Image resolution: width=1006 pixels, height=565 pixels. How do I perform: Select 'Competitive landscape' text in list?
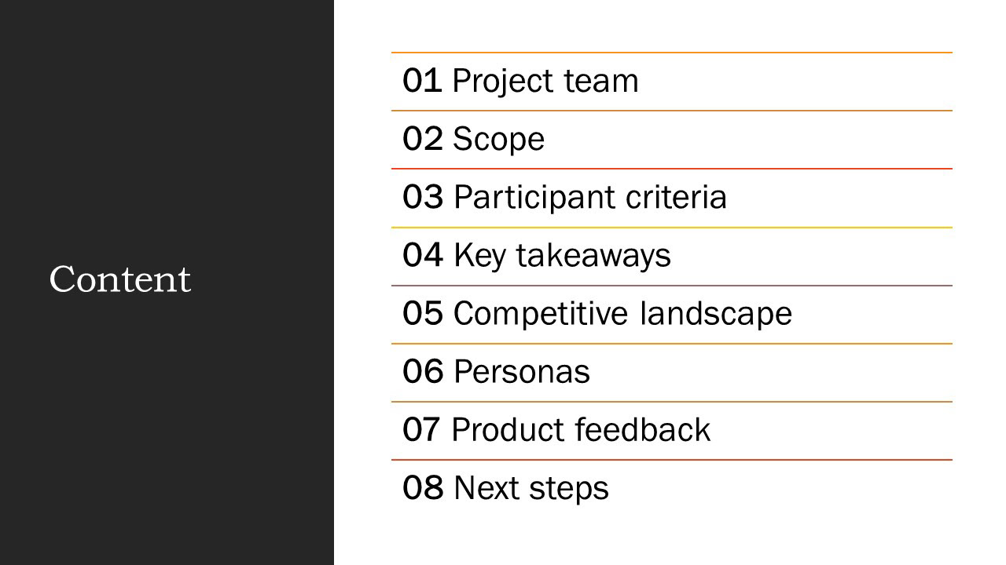pyautogui.click(x=622, y=314)
